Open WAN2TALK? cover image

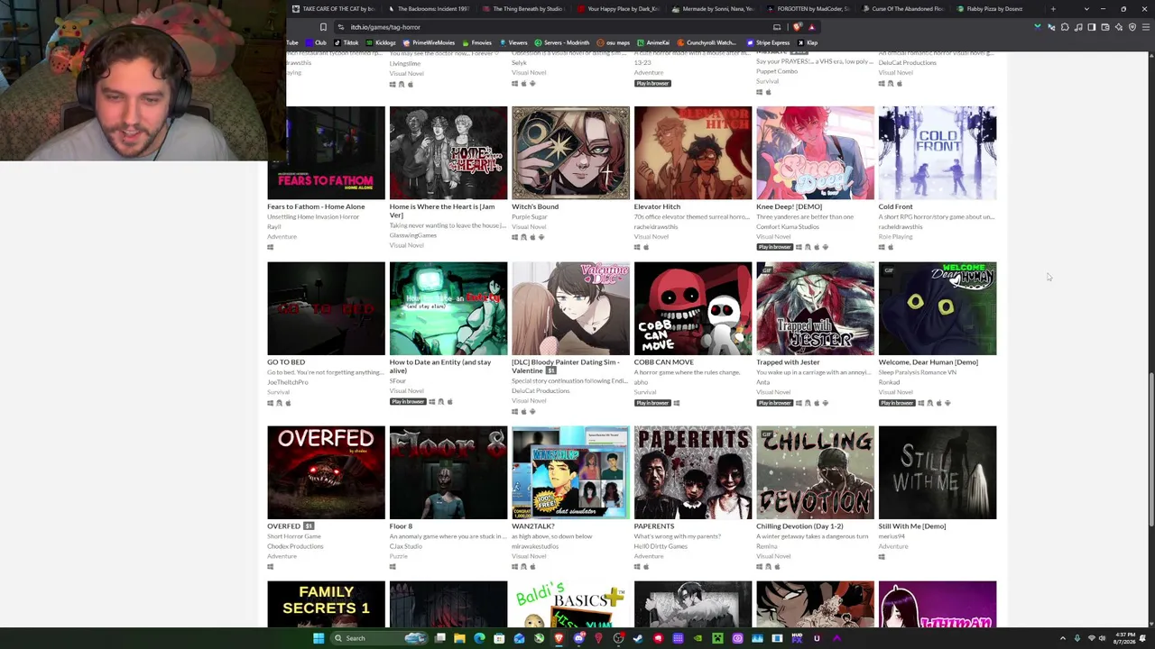click(x=570, y=472)
